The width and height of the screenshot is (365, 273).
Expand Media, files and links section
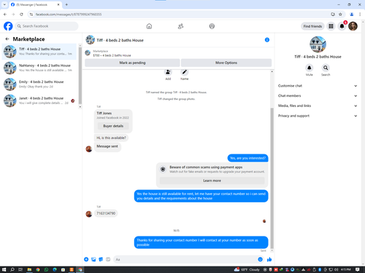[x=318, y=106]
